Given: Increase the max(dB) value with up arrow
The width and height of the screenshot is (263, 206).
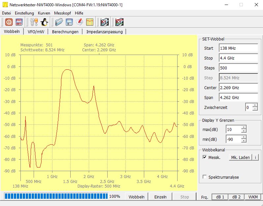Looking at the screenshot, I should (x=244, y=127).
